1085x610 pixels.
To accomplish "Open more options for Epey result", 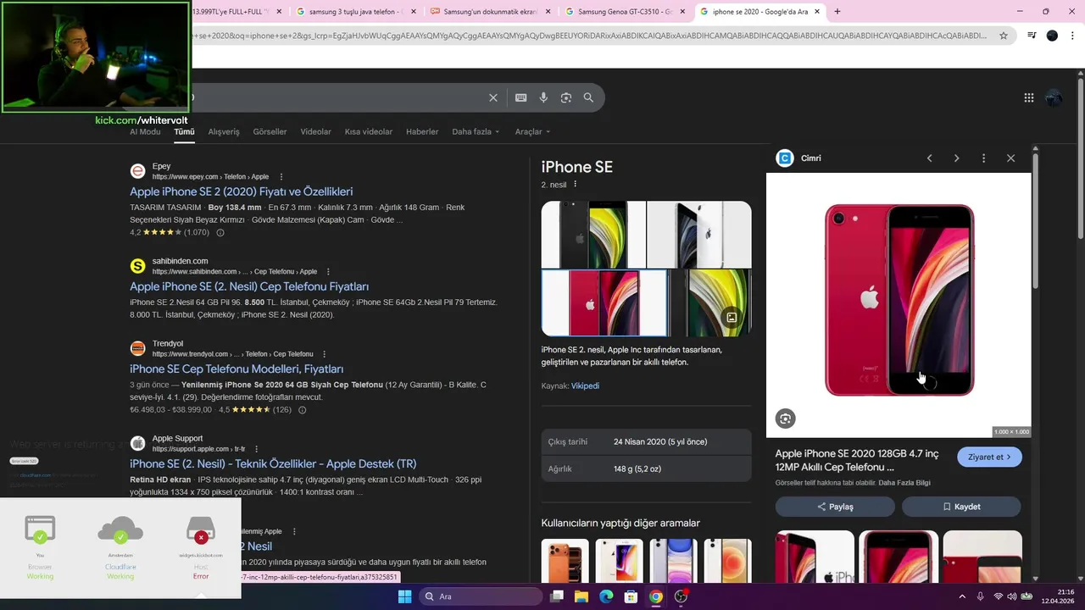I will click(281, 177).
